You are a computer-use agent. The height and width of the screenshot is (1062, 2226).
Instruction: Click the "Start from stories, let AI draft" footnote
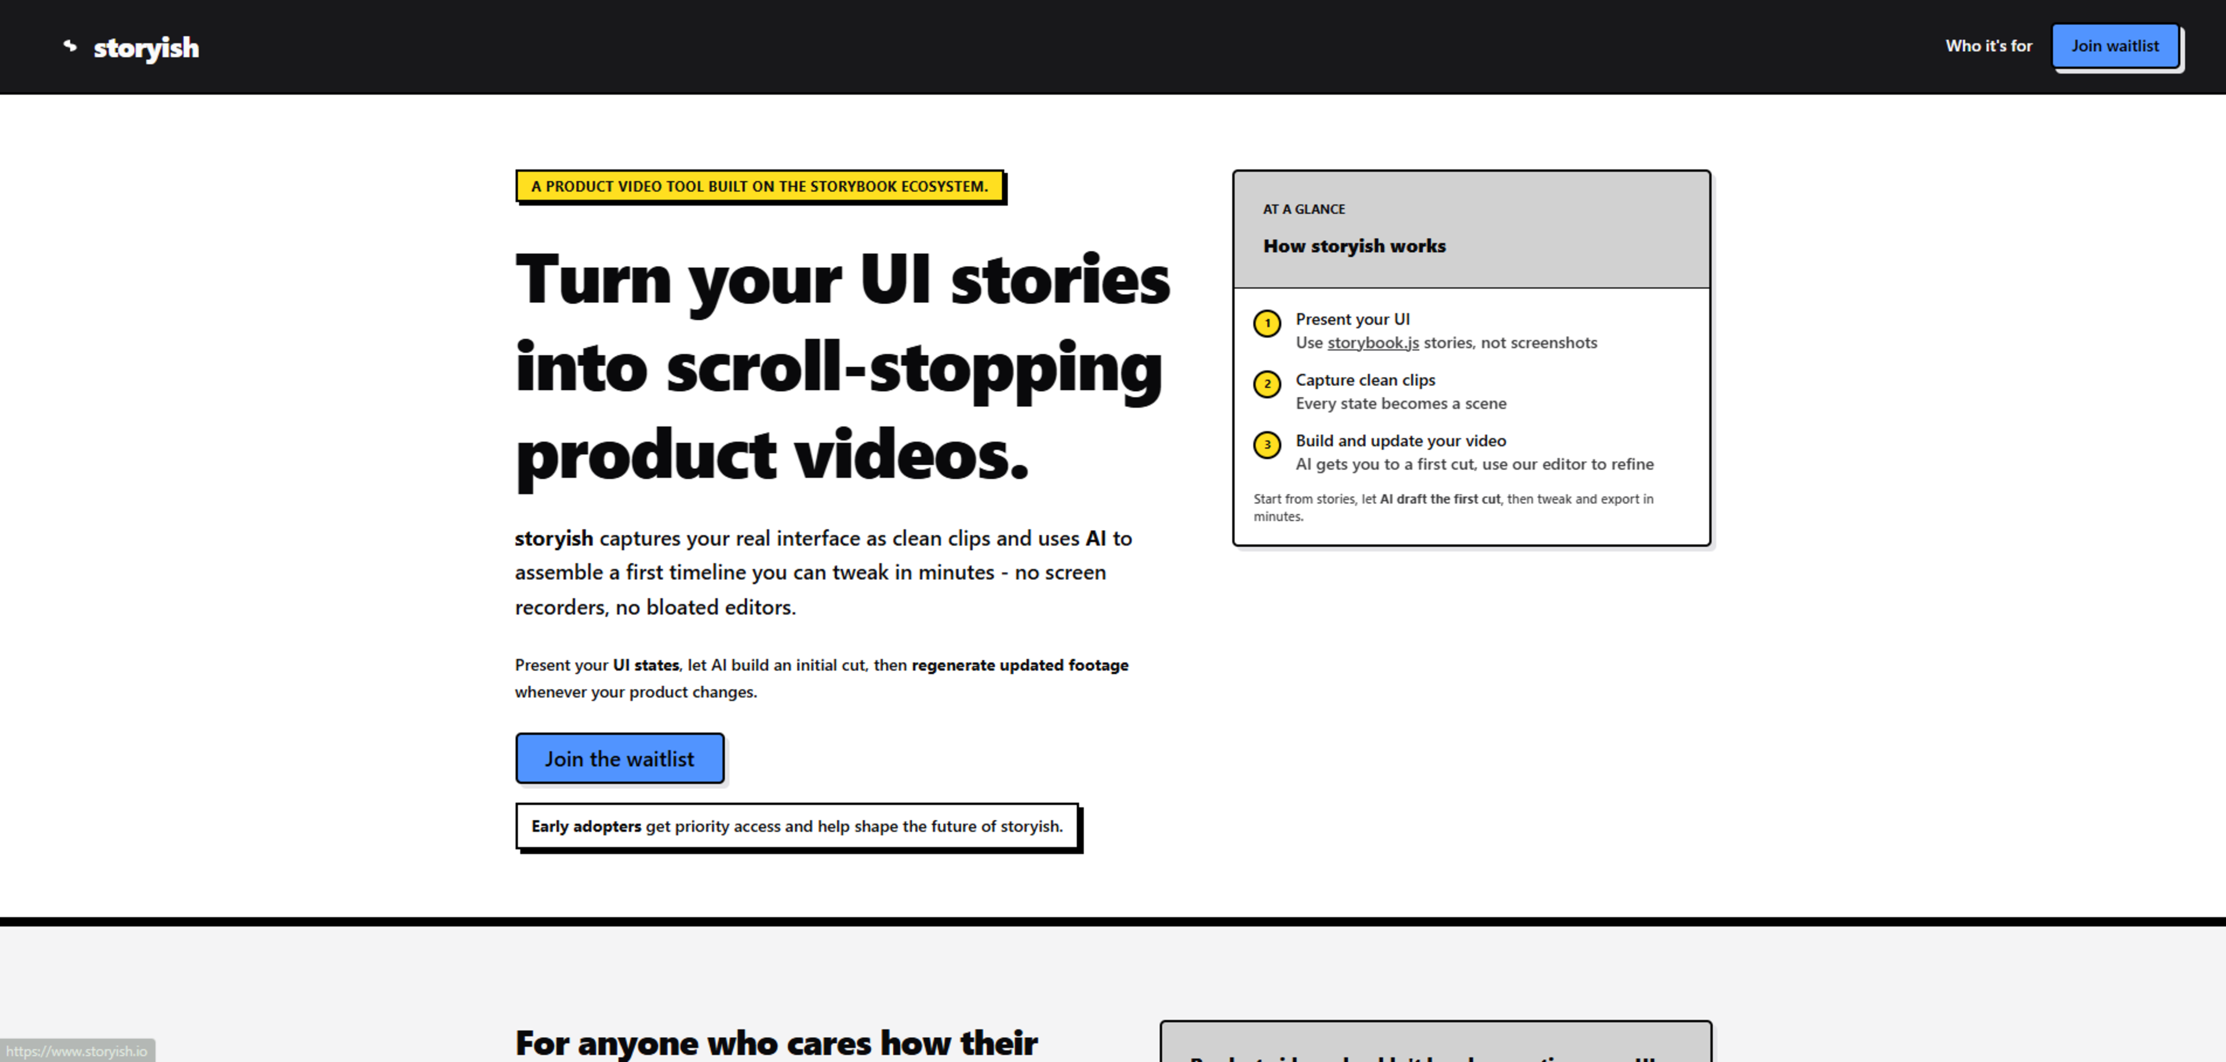click(x=1453, y=508)
